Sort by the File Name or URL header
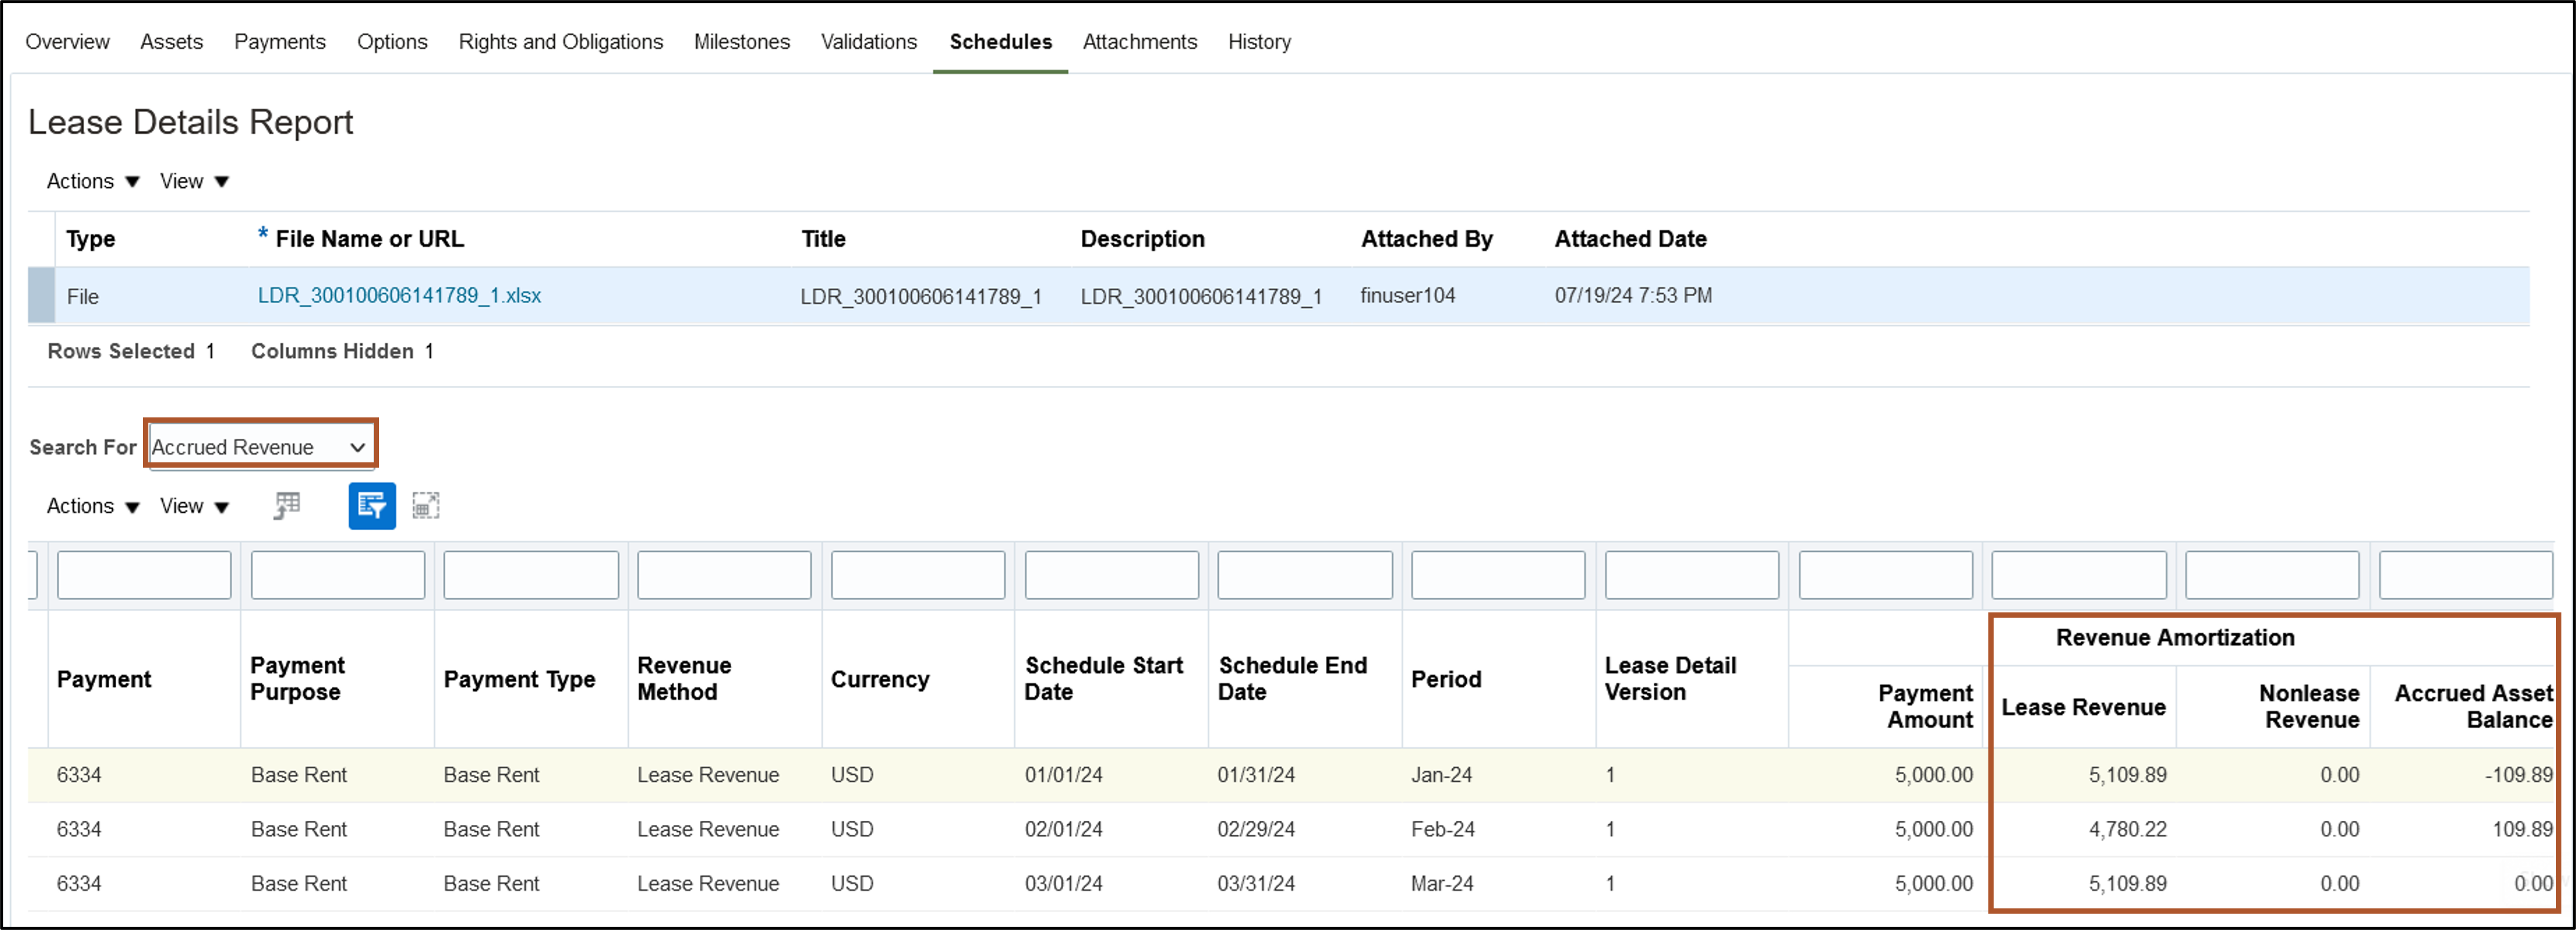 tap(369, 239)
